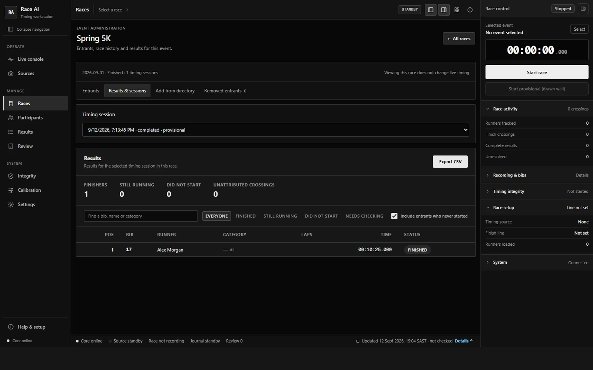Open Help & setup
Screen dimensions: 593x370
pos(35,327)
